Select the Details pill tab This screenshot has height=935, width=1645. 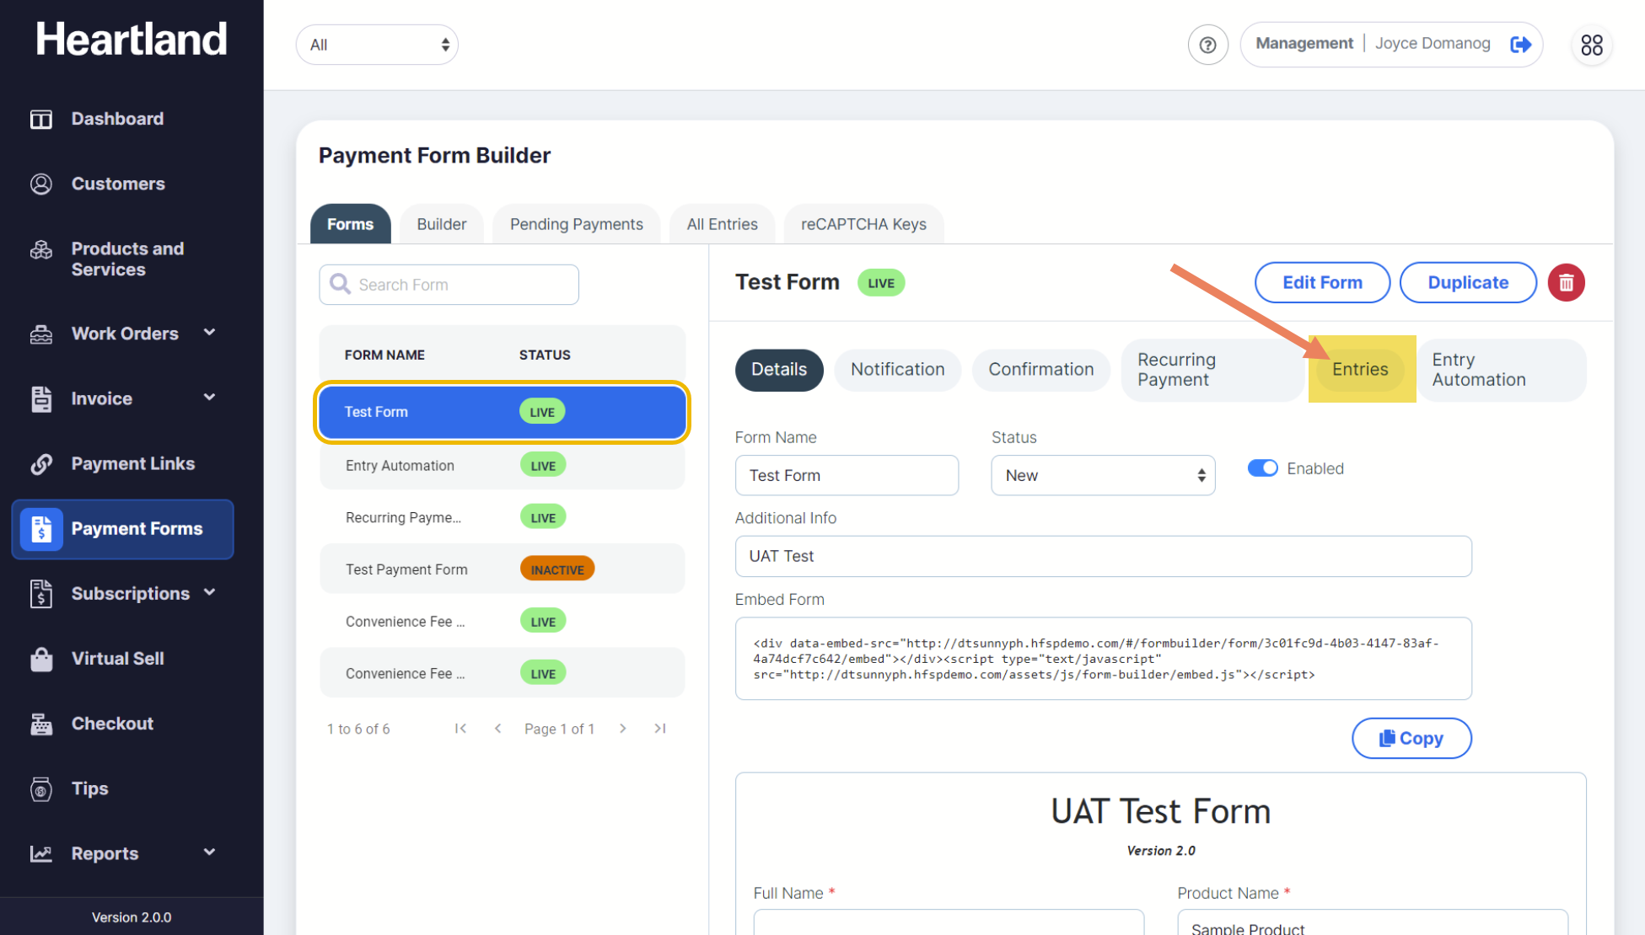pos(779,370)
